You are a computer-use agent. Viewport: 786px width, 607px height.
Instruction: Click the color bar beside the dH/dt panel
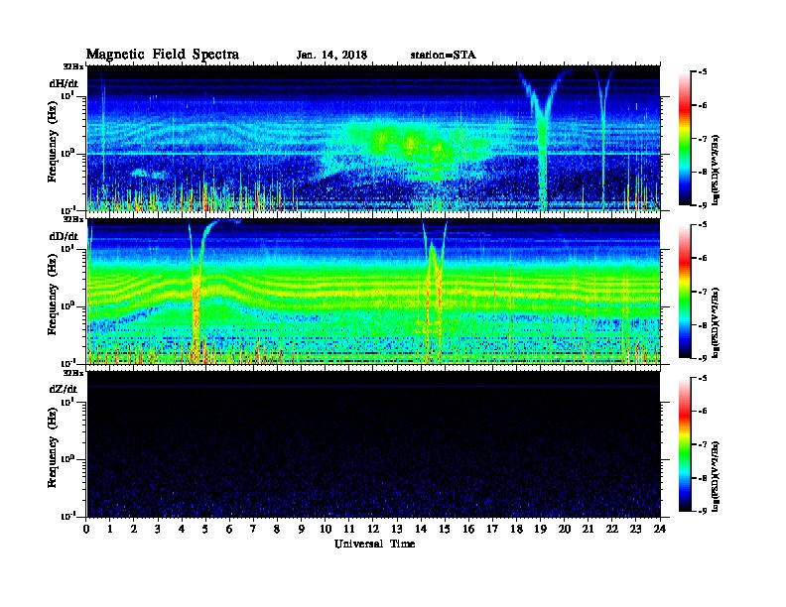(x=684, y=138)
